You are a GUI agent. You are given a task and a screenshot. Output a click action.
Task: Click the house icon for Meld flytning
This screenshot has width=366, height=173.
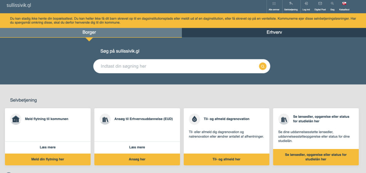tap(16, 119)
